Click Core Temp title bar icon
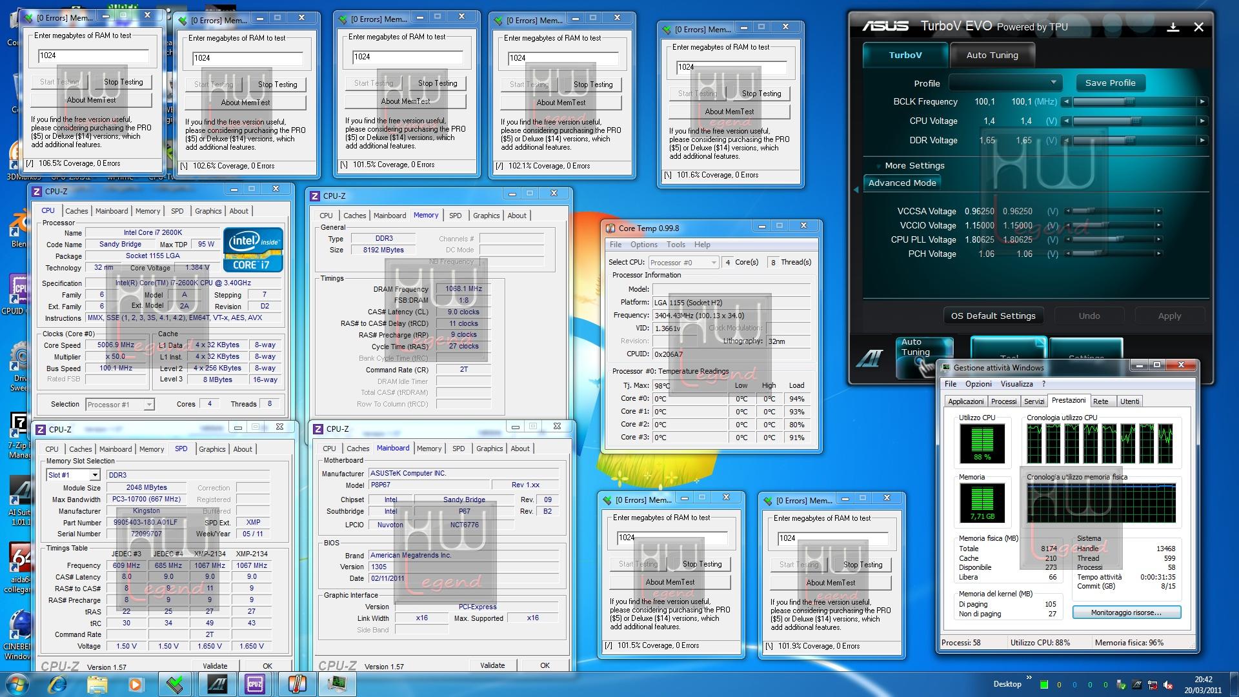Image resolution: width=1239 pixels, height=697 pixels. coord(610,228)
